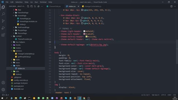The image size is (178, 100).
Task: Open Windows taskbar search
Action: point(7,98)
